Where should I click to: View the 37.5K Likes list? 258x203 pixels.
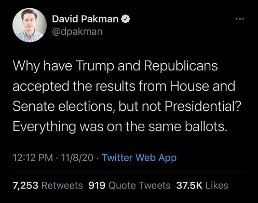[x=202, y=185]
